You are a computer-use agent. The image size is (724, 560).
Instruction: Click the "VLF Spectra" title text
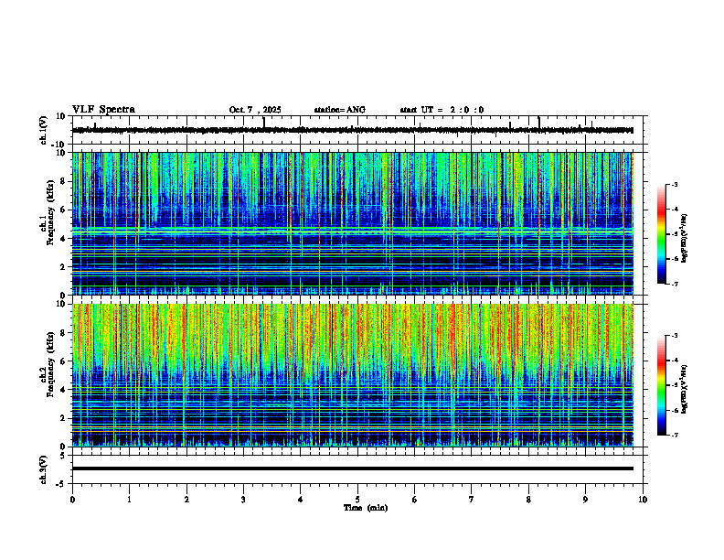tap(103, 110)
